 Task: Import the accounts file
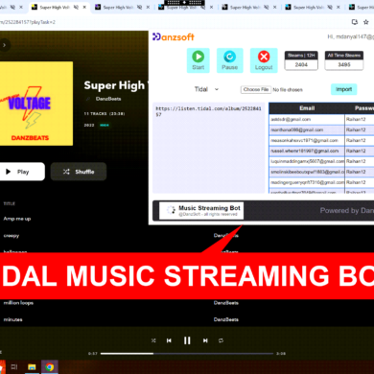(343, 89)
